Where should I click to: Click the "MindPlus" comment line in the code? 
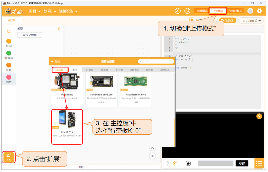click(183, 39)
